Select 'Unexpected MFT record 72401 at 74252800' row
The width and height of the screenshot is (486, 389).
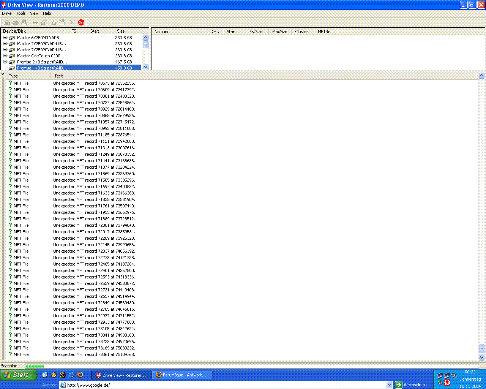[x=94, y=270]
